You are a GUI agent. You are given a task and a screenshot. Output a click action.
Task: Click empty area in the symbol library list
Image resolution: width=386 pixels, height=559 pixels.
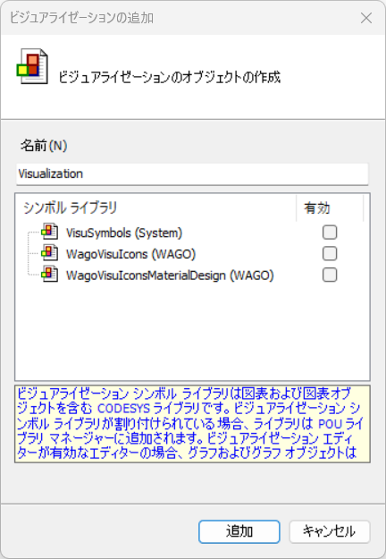pos(192,332)
